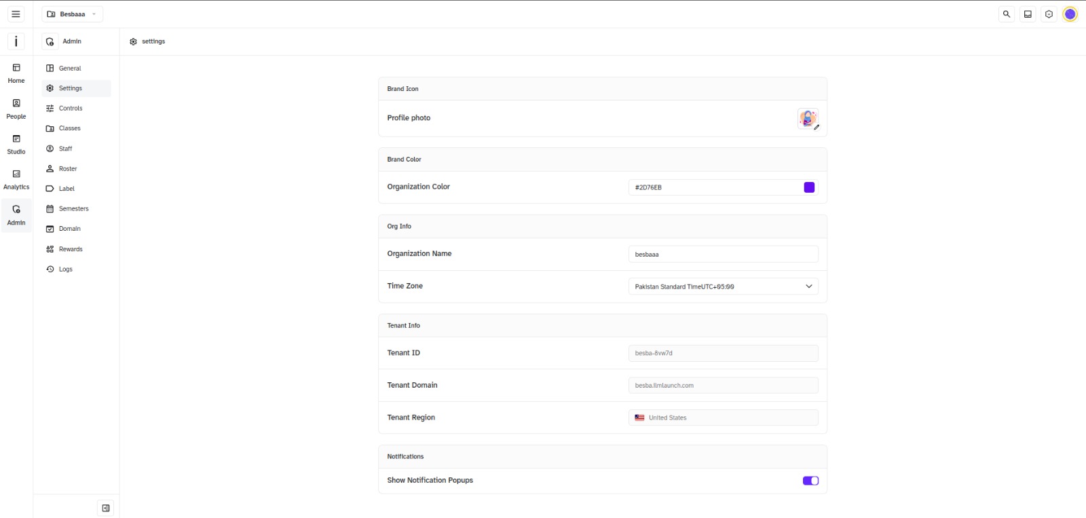This screenshot has width=1086, height=518.
Task: Open Logs in the admin menu
Action: (x=76, y=269)
